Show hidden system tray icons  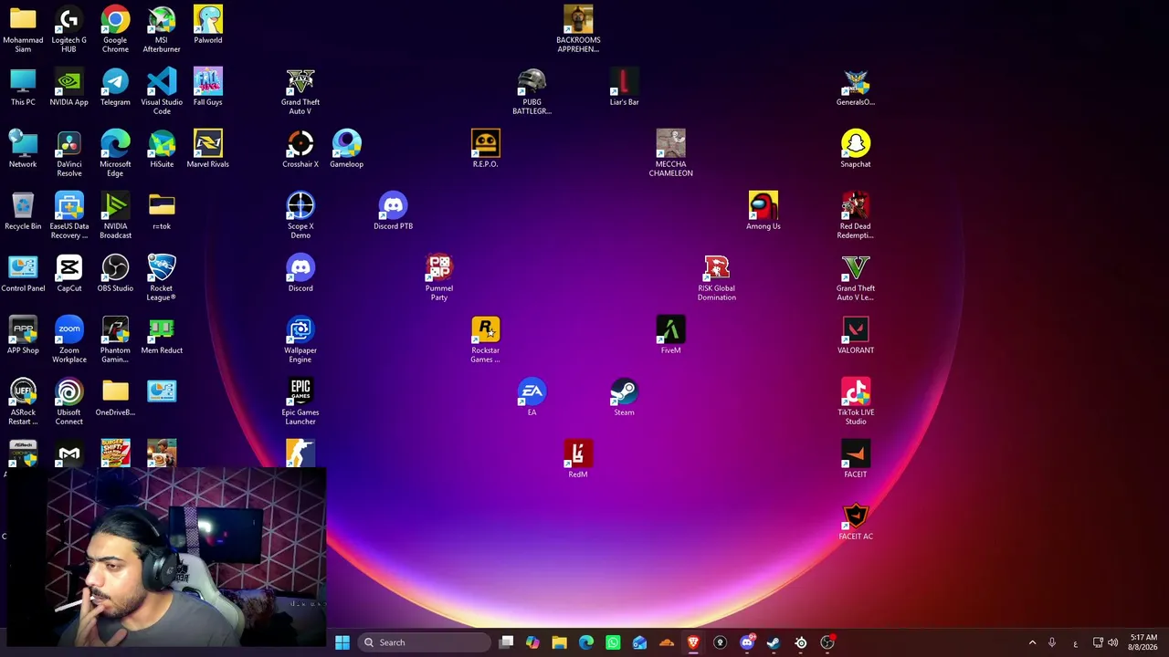[1032, 642]
